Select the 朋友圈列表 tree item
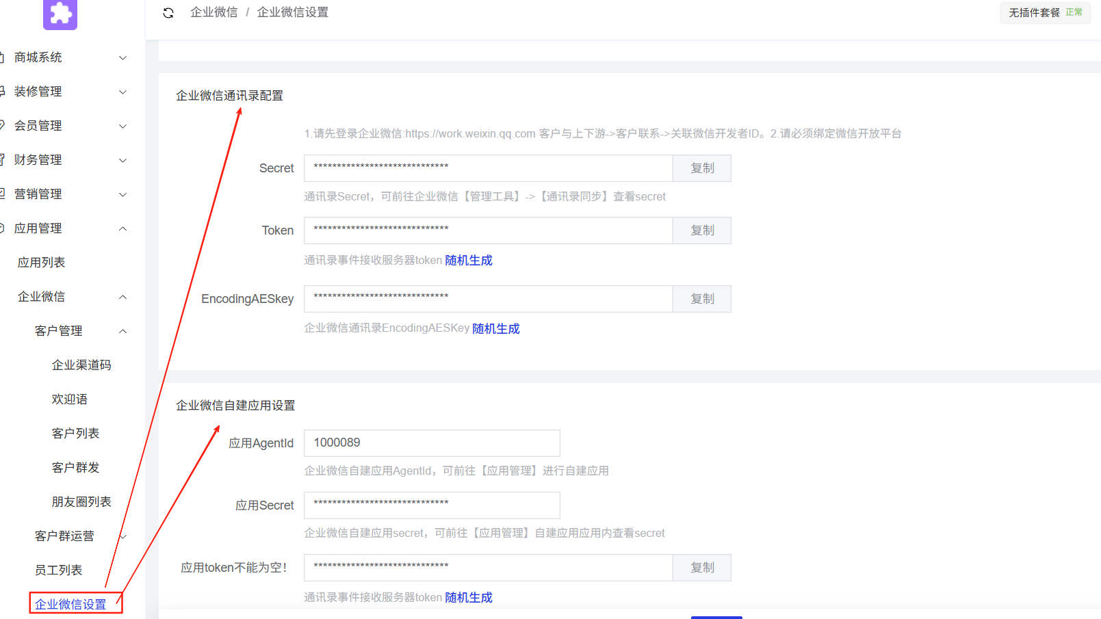This screenshot has width=1101, height=619. [81, 501]
